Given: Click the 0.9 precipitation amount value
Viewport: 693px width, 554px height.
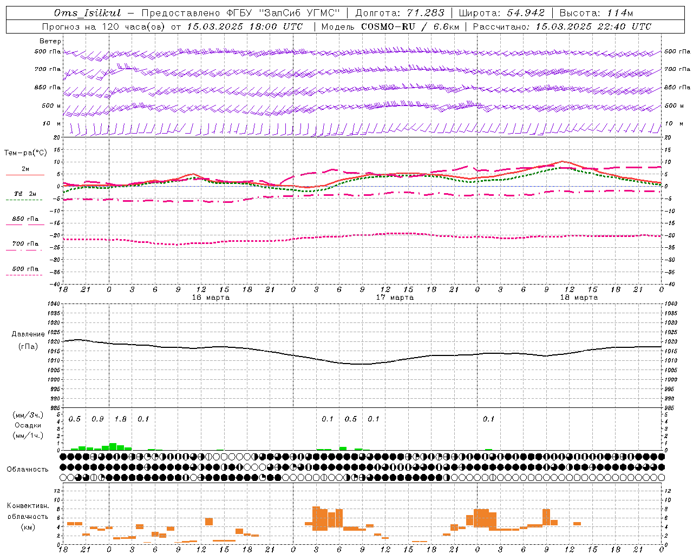Looking at the screenshot, I should click(x=97, y=419).
